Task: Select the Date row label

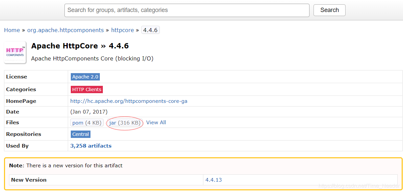Action: coord(13,112)
